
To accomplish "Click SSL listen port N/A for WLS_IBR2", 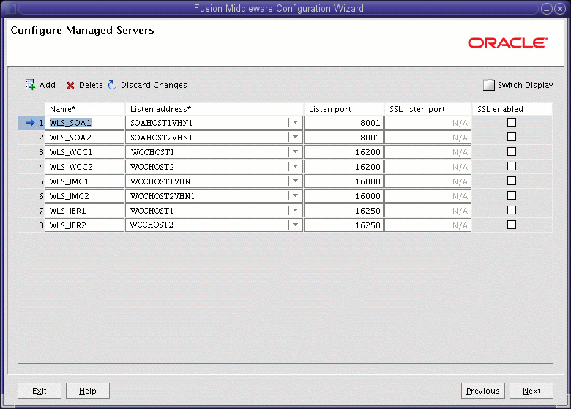I will tap(428, 225).
